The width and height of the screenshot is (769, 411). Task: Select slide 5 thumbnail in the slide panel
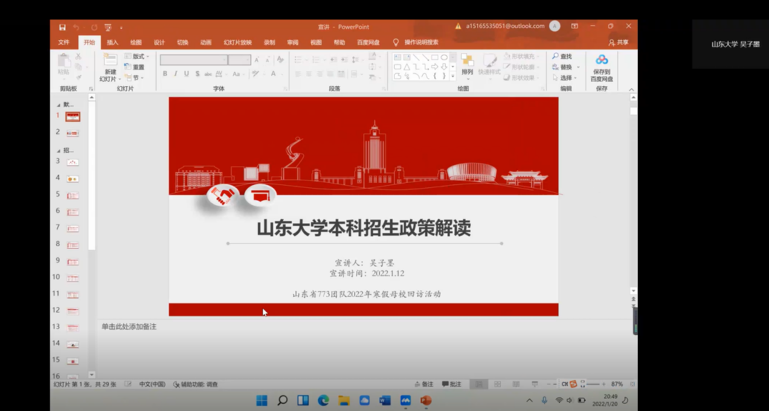73,195
